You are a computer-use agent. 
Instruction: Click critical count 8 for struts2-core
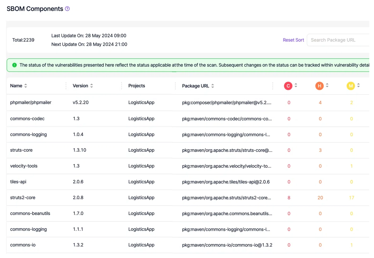click(289, 198)
